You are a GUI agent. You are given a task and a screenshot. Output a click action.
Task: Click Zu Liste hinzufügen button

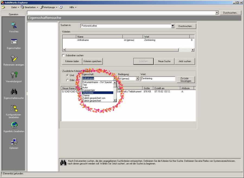coord(186,80)
